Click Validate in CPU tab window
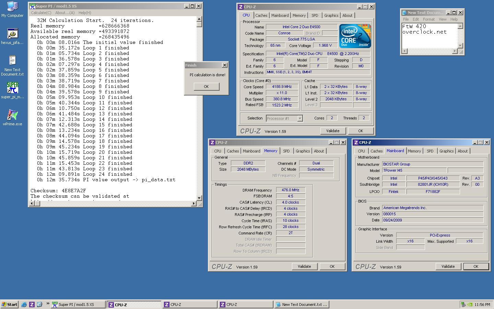 [333, 131]
